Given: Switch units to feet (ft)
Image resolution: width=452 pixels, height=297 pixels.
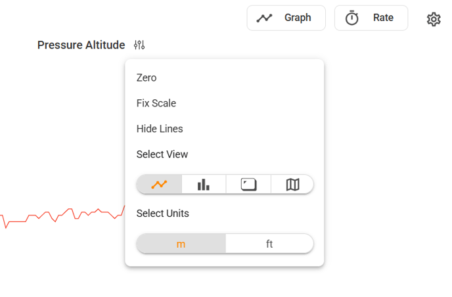Looking at the screenshot, I should pos(269,244).
